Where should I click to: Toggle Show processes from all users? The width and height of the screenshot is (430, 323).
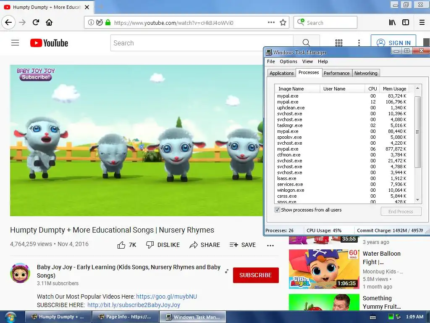point(277,210)
